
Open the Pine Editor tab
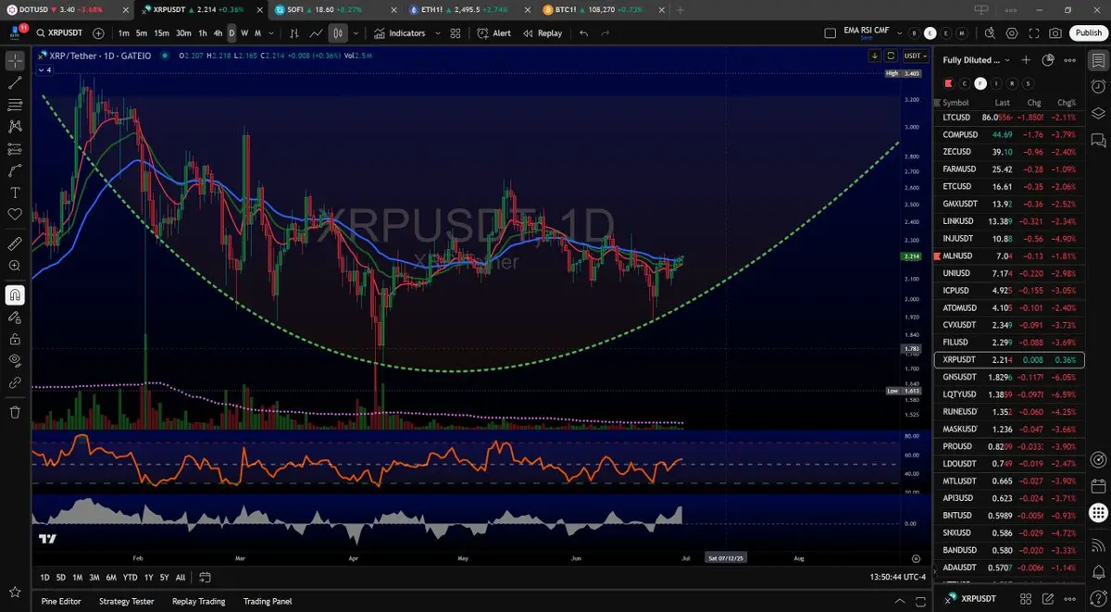click(61, 601)
